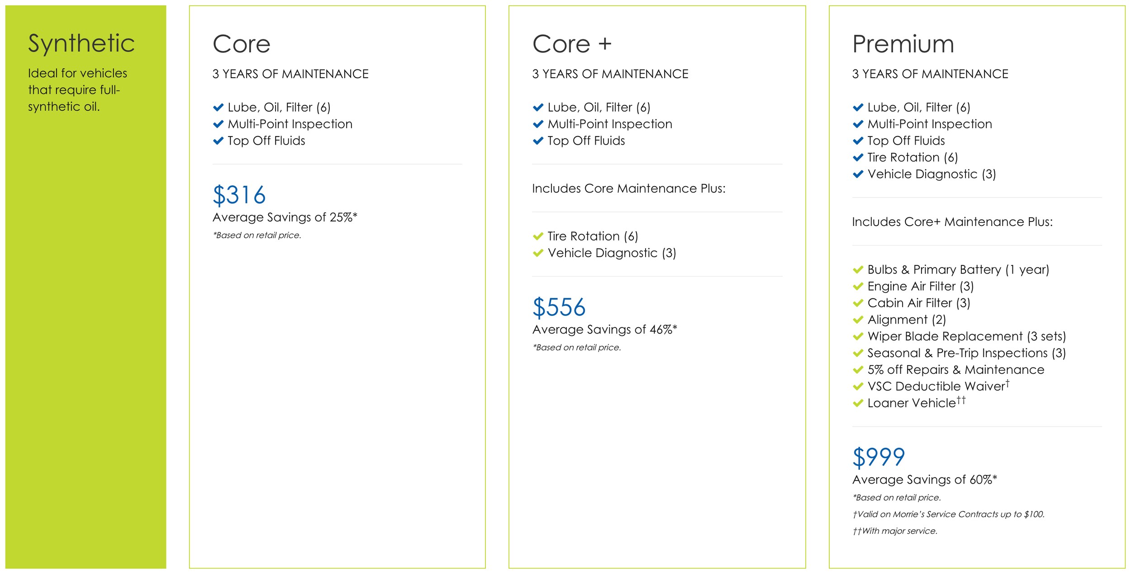Click the $316 Core price
1131x574 pixels.
(x=239, y=195)
